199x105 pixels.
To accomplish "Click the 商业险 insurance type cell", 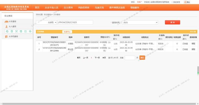I will click(x=70, y=49).
